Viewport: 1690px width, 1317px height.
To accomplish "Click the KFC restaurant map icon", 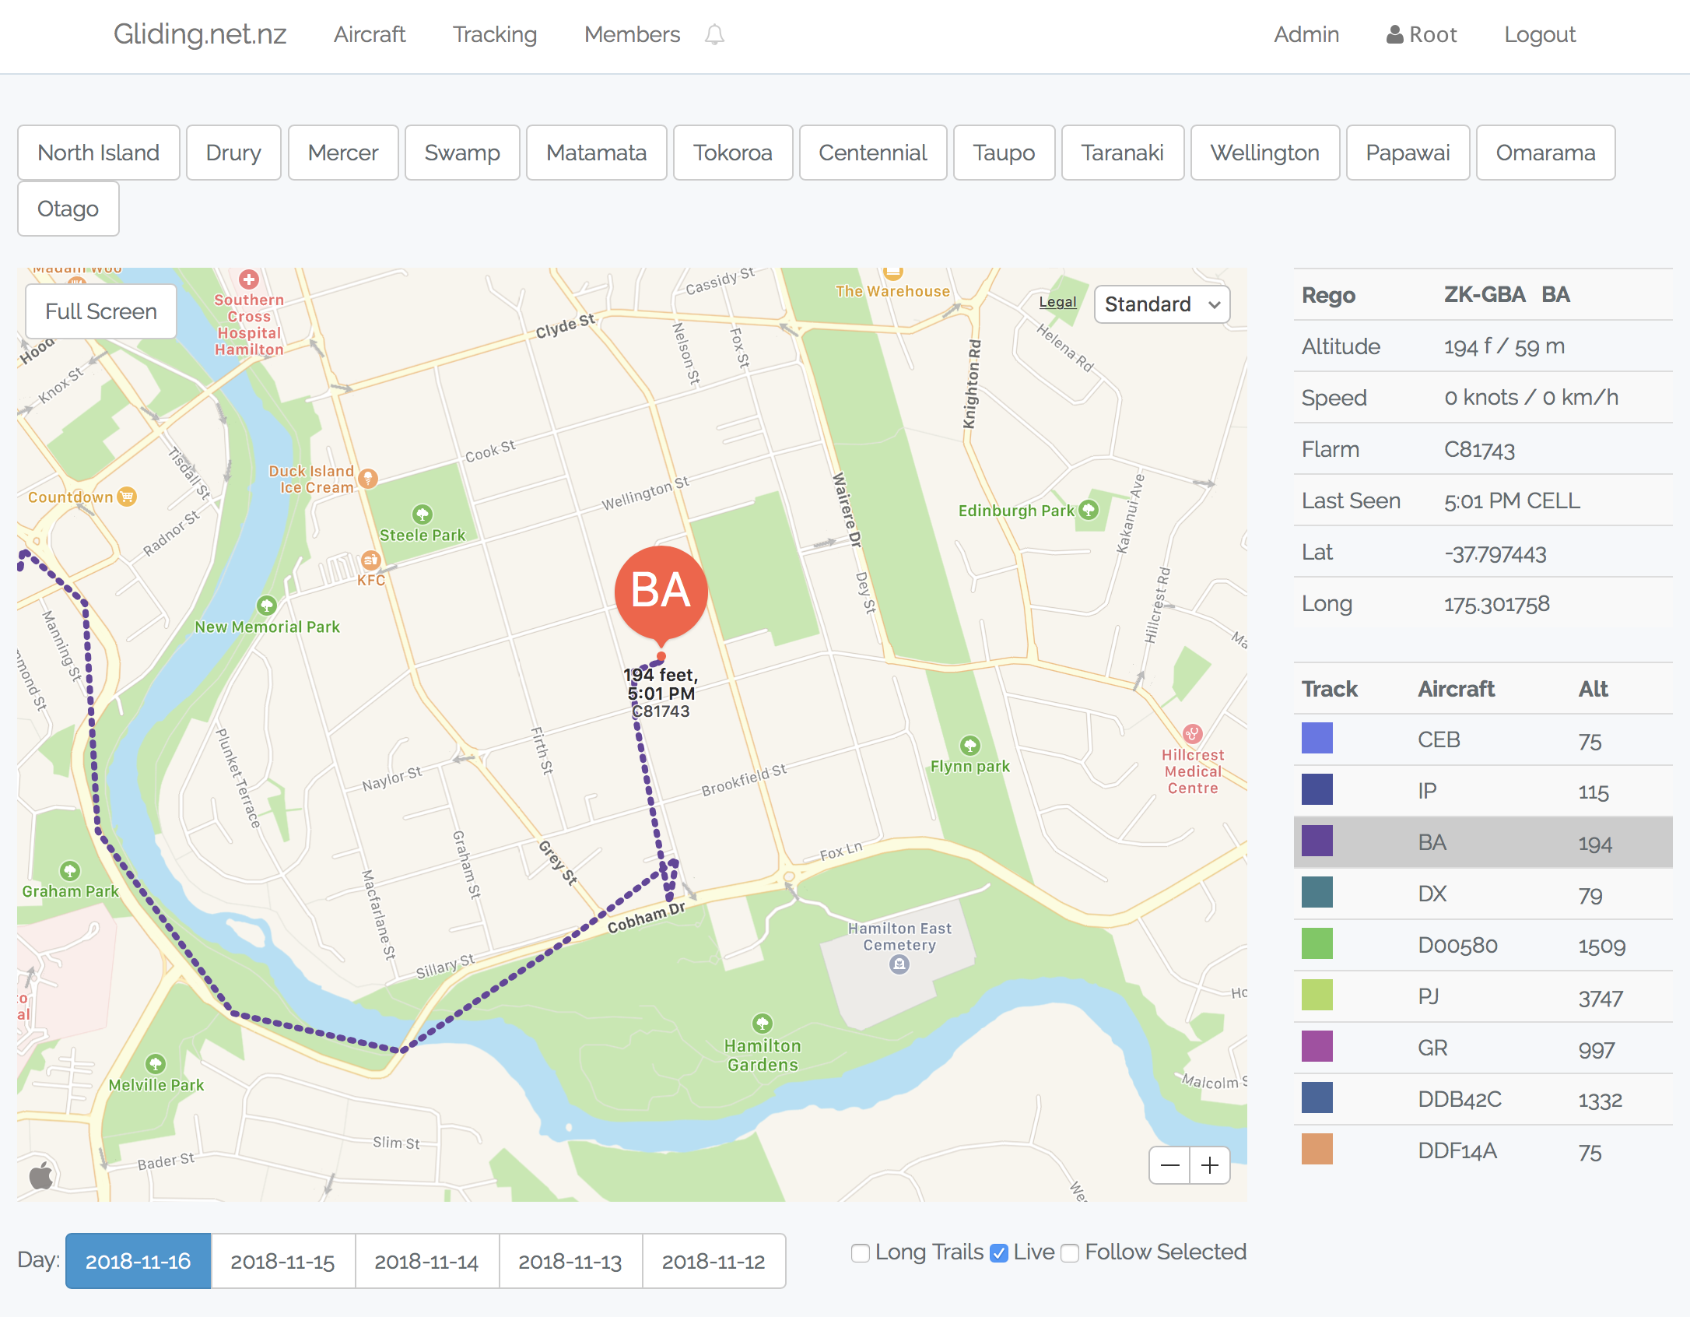I will coord(370,560).
